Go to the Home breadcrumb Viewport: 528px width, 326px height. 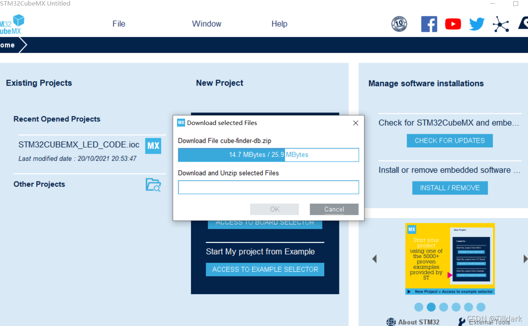8,45
